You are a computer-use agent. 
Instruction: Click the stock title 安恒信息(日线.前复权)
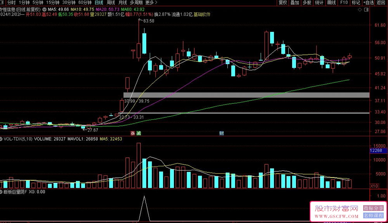coord(20,9)
